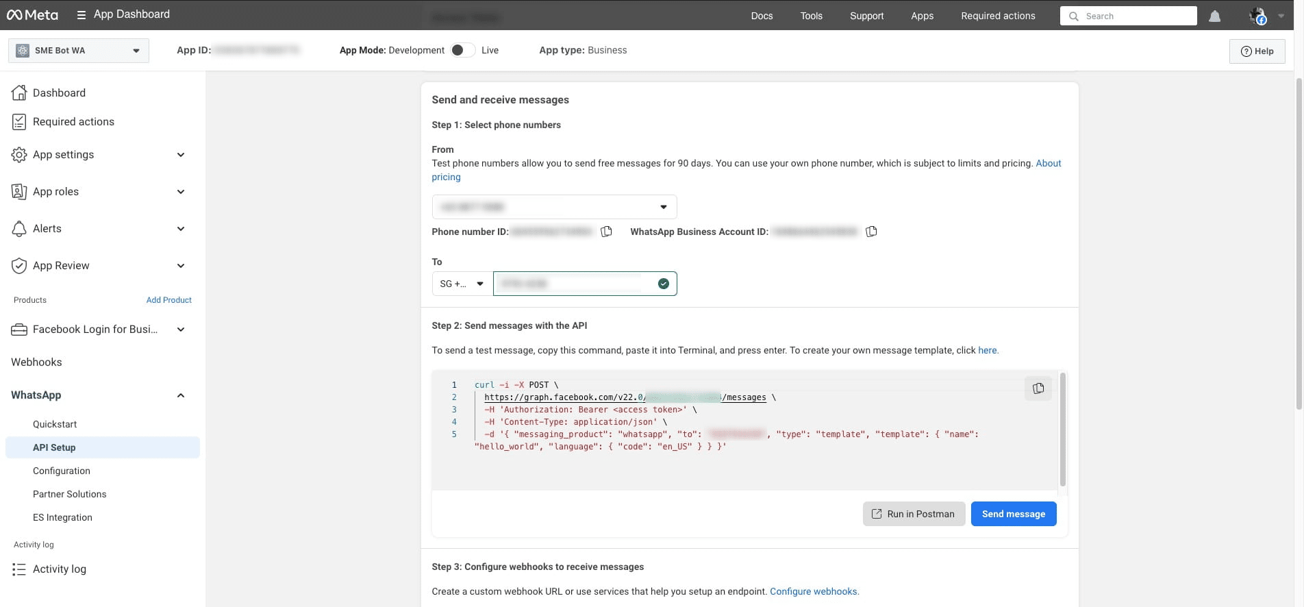This screenshot has width=1304, height=607.
Task: Expand Alerts section
Action: click(181, 229)
